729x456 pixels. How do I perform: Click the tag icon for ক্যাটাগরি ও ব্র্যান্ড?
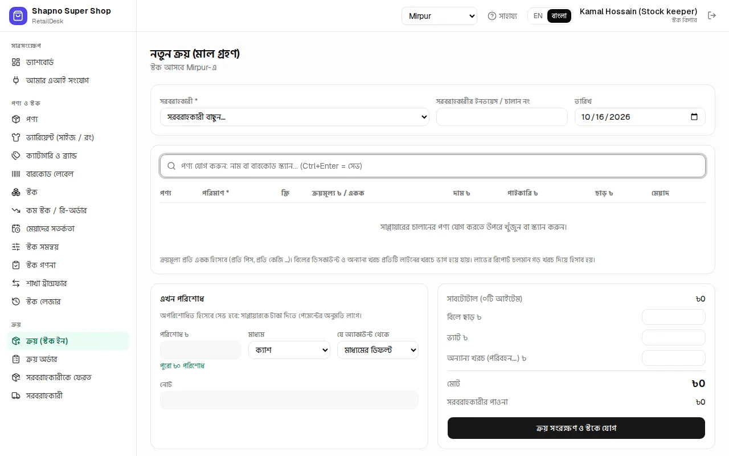click(16, 156)
